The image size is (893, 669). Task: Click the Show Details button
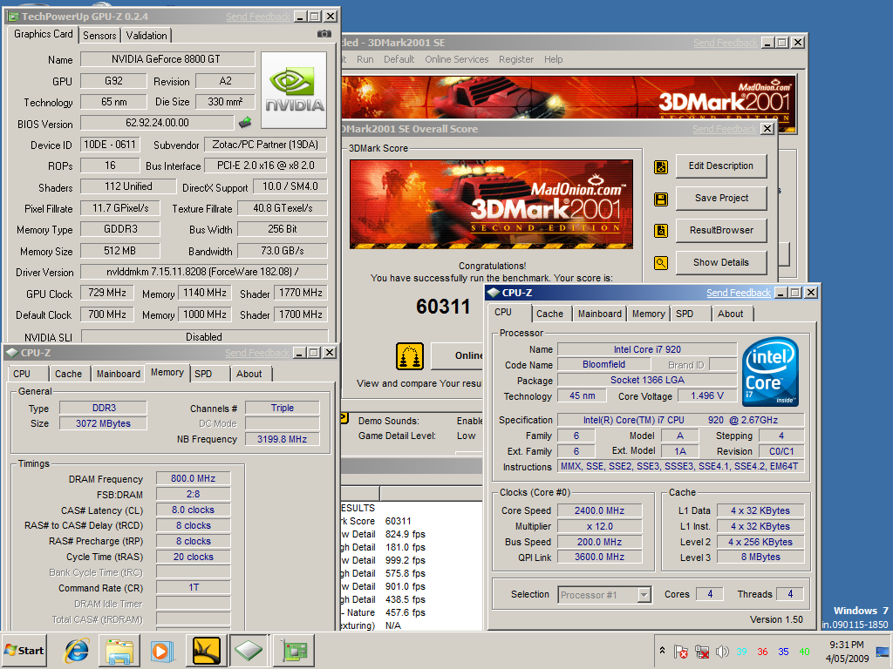pyautogui.click(x=721, y=262)
